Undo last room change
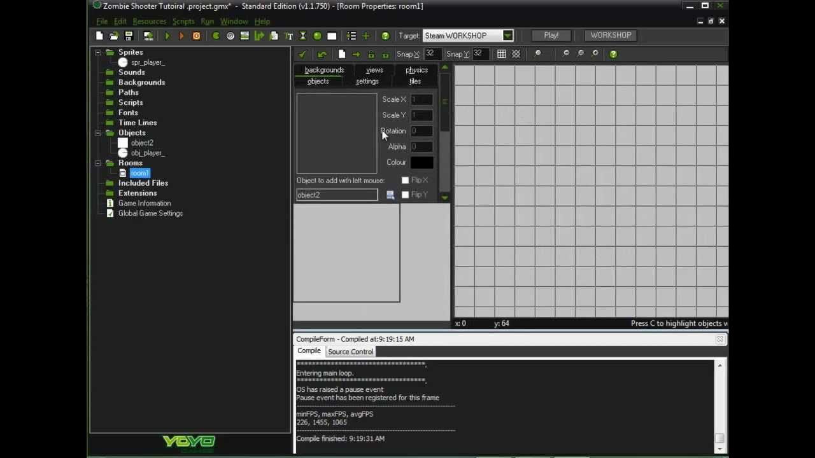This screenshot has width=815, height=458. [322, 54]
